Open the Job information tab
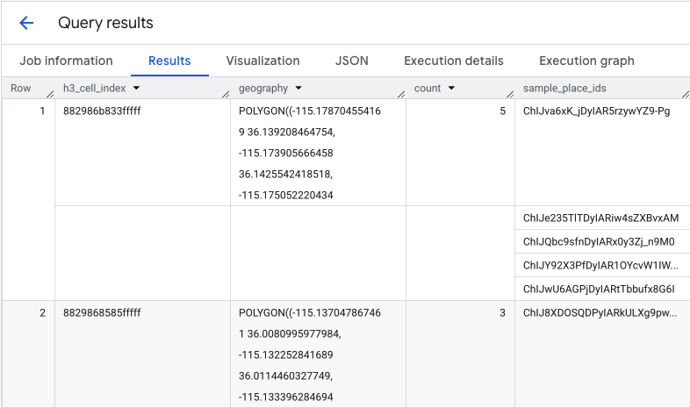The width and height of the screenshot is (690, 408). point(66,61)
